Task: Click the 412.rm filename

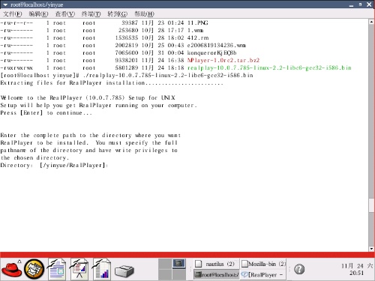Action: point(198,38)
